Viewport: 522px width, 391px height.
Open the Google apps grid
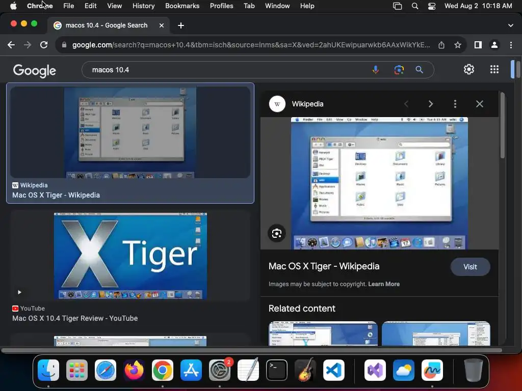click(x=494, y=69)
